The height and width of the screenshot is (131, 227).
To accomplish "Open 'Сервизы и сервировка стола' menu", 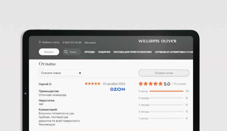I will coord(174,52).
